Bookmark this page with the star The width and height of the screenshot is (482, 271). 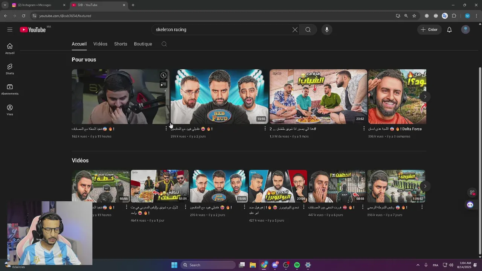point(414,16)
